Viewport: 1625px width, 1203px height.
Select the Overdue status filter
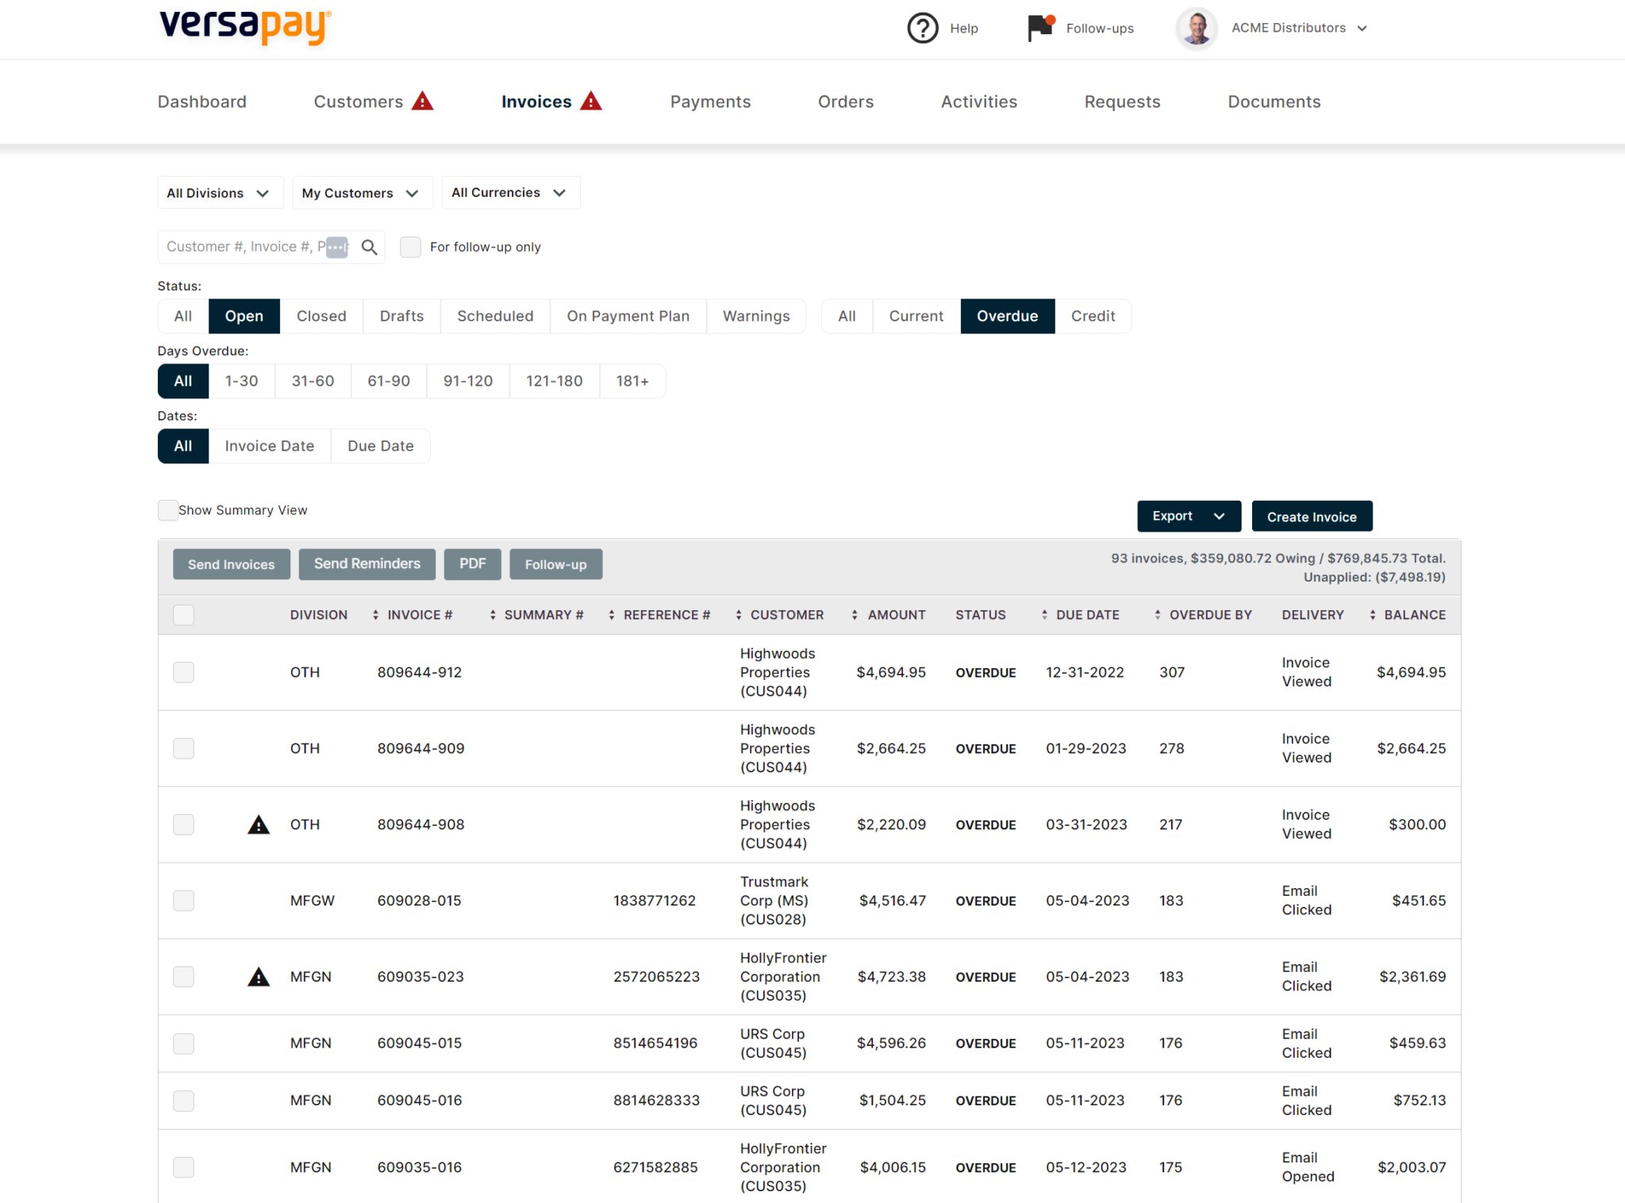[1007, 316]
